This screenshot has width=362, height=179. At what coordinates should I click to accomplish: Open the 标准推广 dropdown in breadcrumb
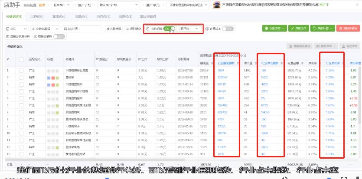pyautogui.click(x=62, y=5)
